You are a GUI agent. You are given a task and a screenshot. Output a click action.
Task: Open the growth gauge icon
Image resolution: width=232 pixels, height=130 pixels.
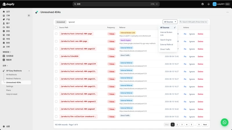[x=4, y=27]
